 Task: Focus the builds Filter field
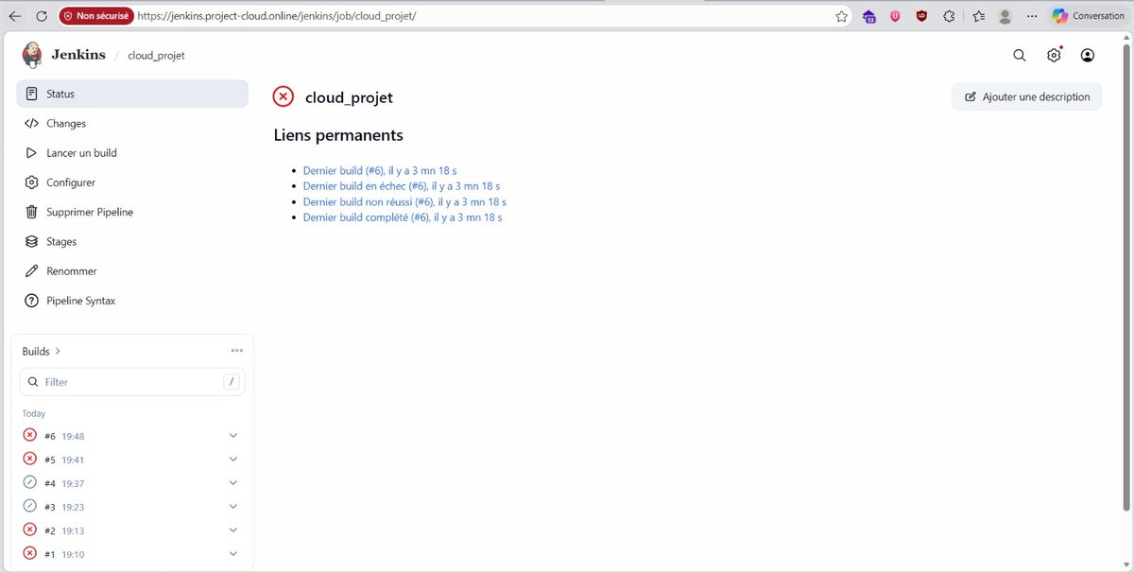pos(132,382)
